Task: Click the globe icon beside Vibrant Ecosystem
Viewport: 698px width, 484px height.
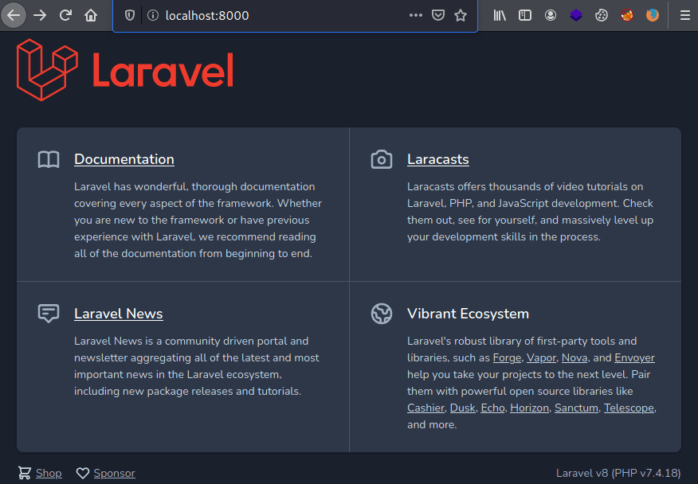Action: (x=382, y=314)
